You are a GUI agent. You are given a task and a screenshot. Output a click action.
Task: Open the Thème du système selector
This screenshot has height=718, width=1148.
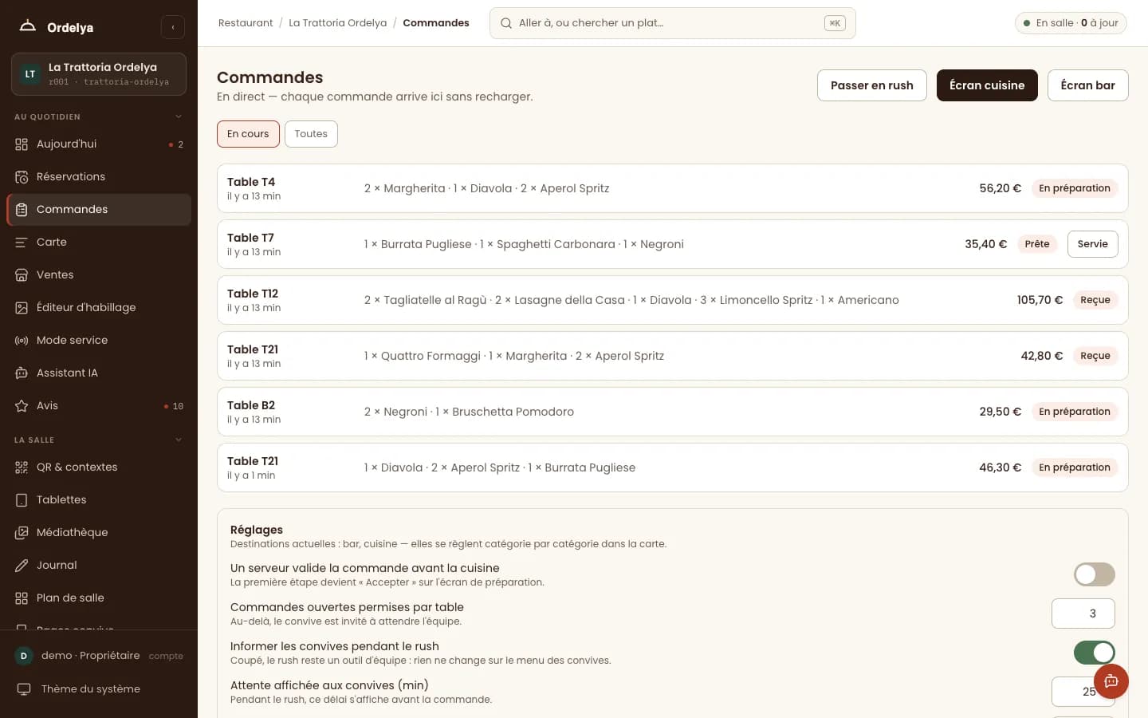point(99,689)
